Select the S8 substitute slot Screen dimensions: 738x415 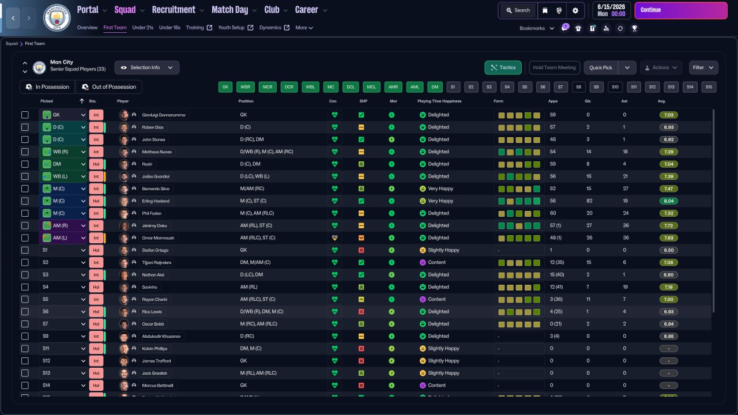[579, 87]
